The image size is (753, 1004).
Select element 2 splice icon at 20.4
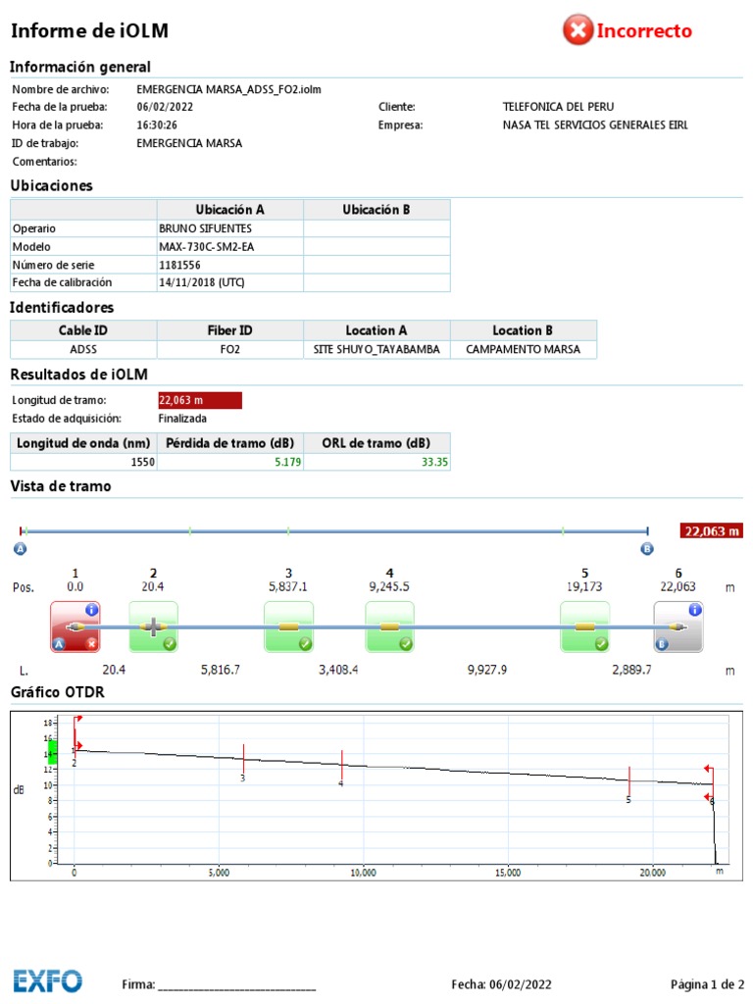[154, 627]
